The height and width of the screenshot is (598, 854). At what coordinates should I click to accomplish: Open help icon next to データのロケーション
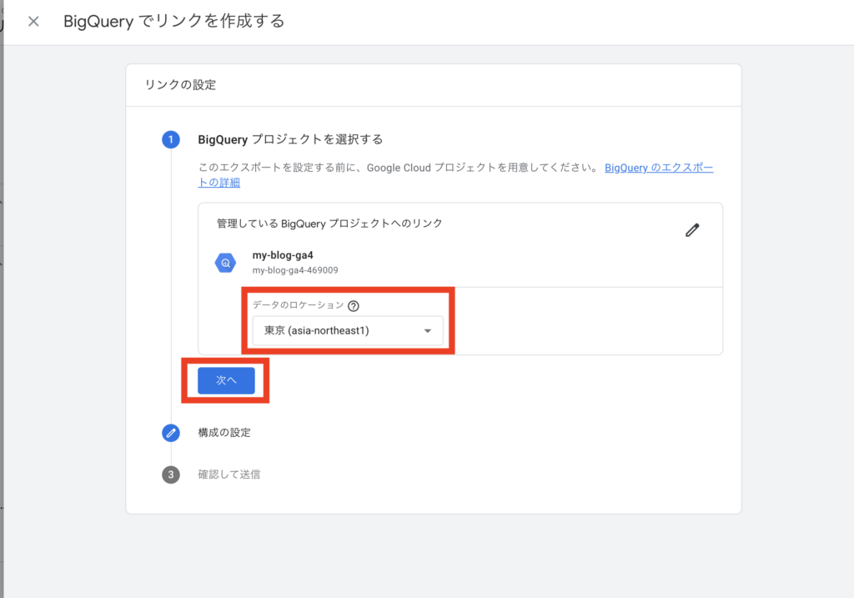pyautogui.click(x=354, y=306)
